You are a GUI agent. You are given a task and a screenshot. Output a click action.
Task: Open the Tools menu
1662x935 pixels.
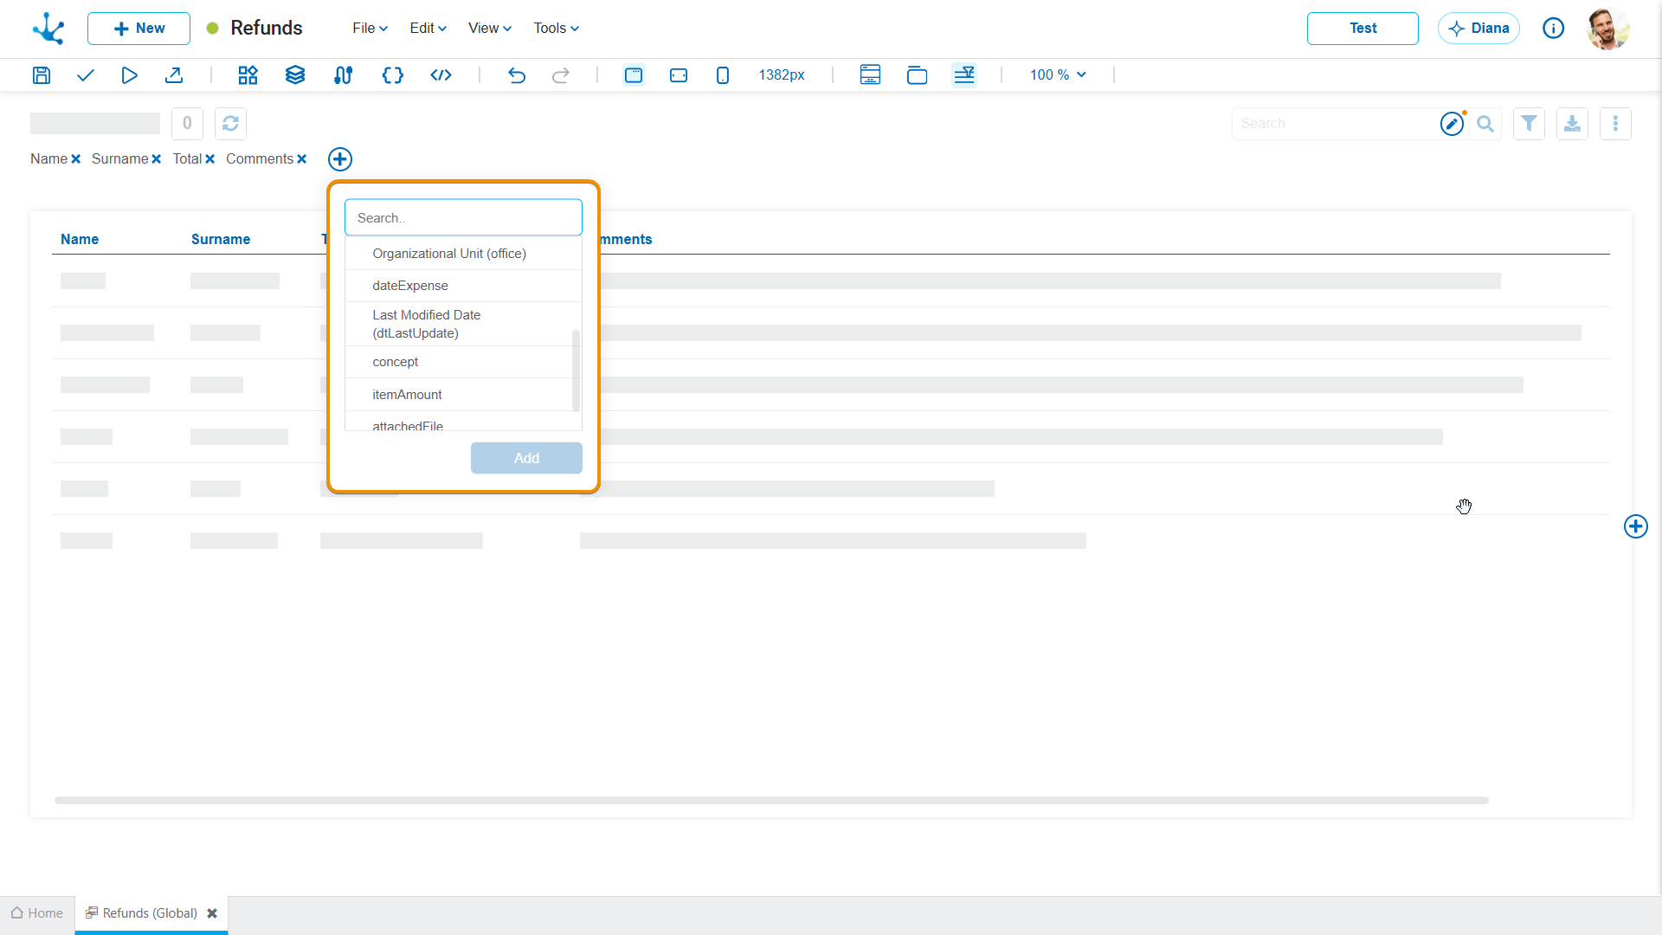click(556, 29)
